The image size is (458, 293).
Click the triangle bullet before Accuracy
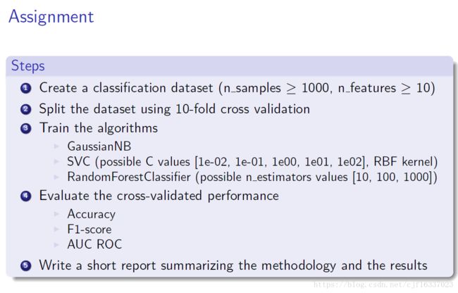point(57,215)
